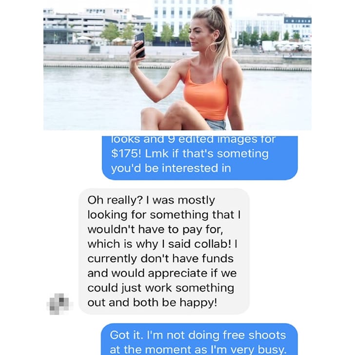Click 'Oh really?' at start of reply

point(115,200)
